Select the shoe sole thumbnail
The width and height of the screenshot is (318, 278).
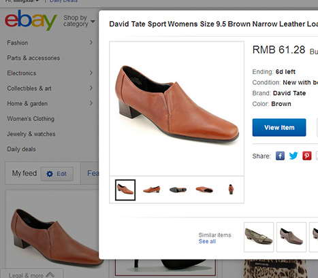(178, 190)
